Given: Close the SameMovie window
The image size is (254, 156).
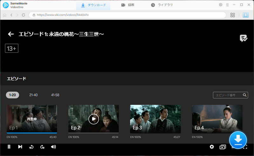Looking at the screenshot, I should click(249, 5).
